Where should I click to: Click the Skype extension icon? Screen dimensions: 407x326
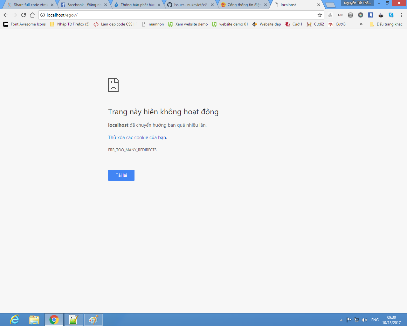[x=391, y=15]
